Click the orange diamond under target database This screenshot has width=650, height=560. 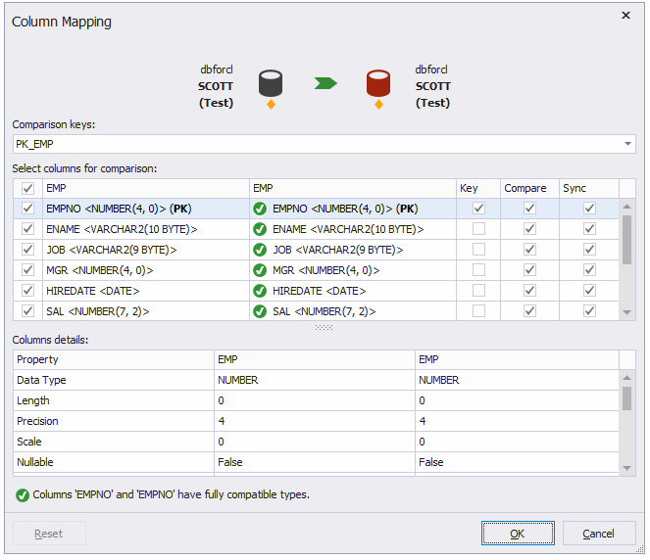pos(378,105)
